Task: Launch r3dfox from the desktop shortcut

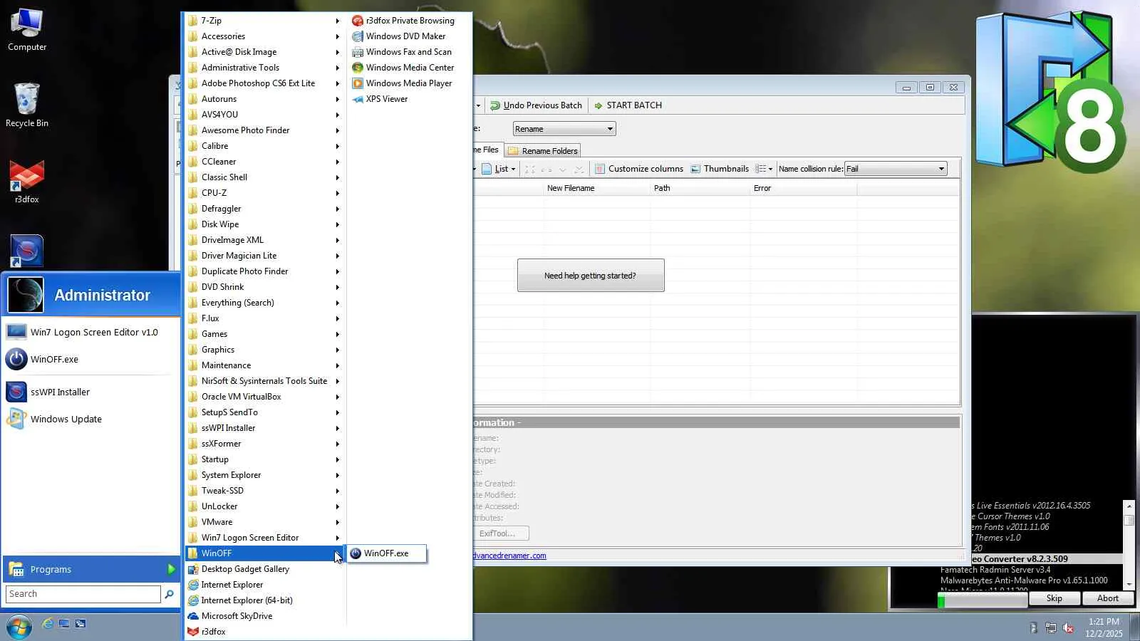Action: [x=27, y=182]
